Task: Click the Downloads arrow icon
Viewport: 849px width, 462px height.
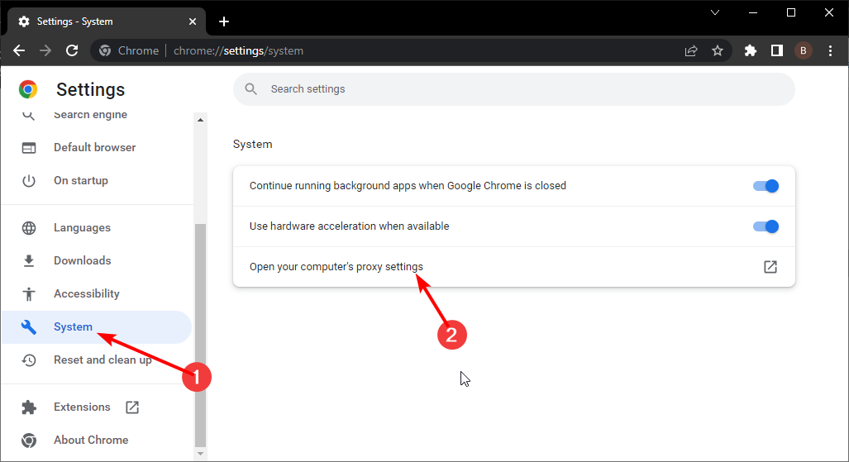Action: pyautogui.click(x=29, y=261)
